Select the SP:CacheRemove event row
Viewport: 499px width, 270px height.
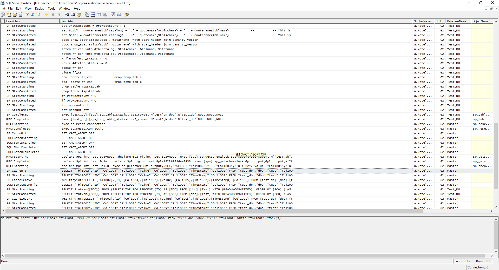pos(247,180)
